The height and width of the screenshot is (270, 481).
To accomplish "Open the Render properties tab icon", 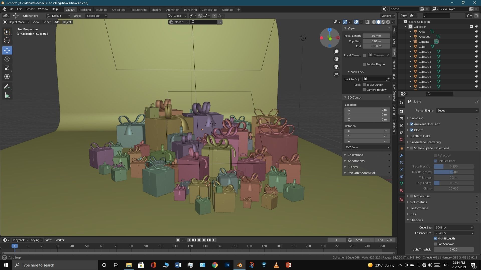I will click(402, 111).
